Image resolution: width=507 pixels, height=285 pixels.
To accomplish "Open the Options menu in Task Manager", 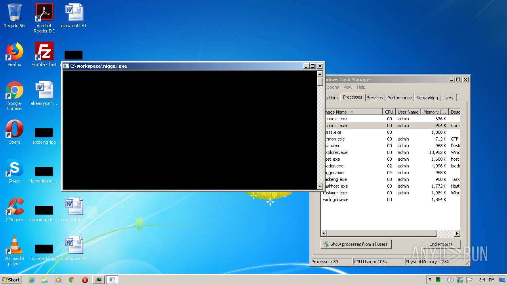I will coord(332,87).
